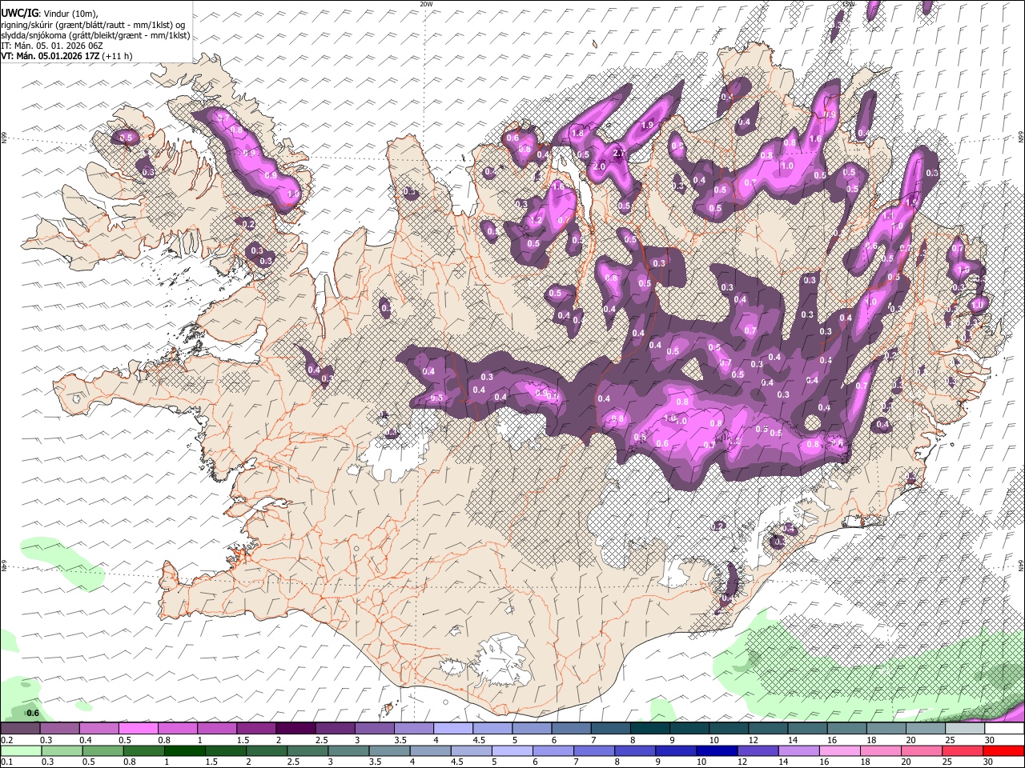Select the rain legend swatch for 3 mm

[x=348, y=750]
